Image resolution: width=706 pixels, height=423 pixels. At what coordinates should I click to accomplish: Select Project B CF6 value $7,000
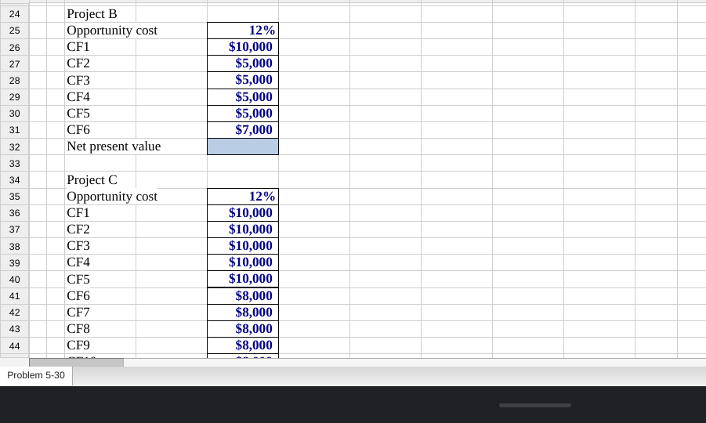(243, 130)
